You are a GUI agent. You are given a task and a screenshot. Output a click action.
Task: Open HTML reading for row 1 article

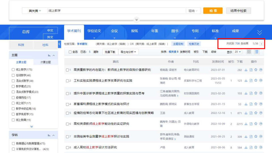[x=251, y=70]
